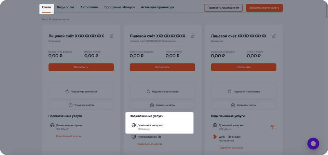Click Подключить автоплатёж on second account
The image size is (328, 155).
tap(162, 91)
